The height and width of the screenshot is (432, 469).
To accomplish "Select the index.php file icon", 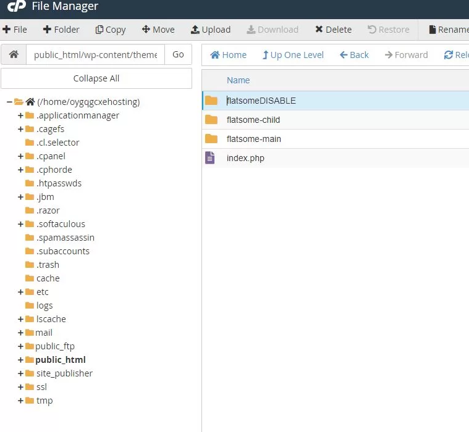I will 209,158.
